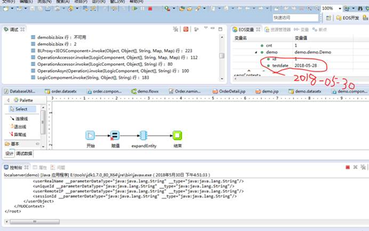369x231 pixels.
Task: Click the red stop icon in console toolbar
Action: (x=348, y=167)
